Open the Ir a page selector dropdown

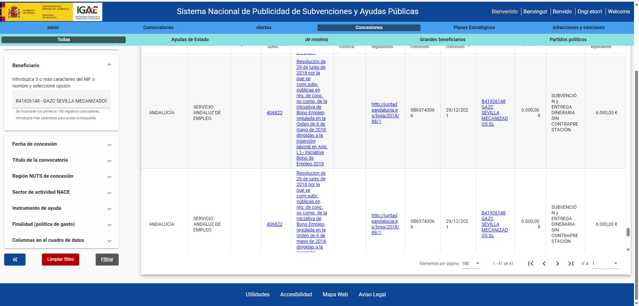[x=605, y=264]
